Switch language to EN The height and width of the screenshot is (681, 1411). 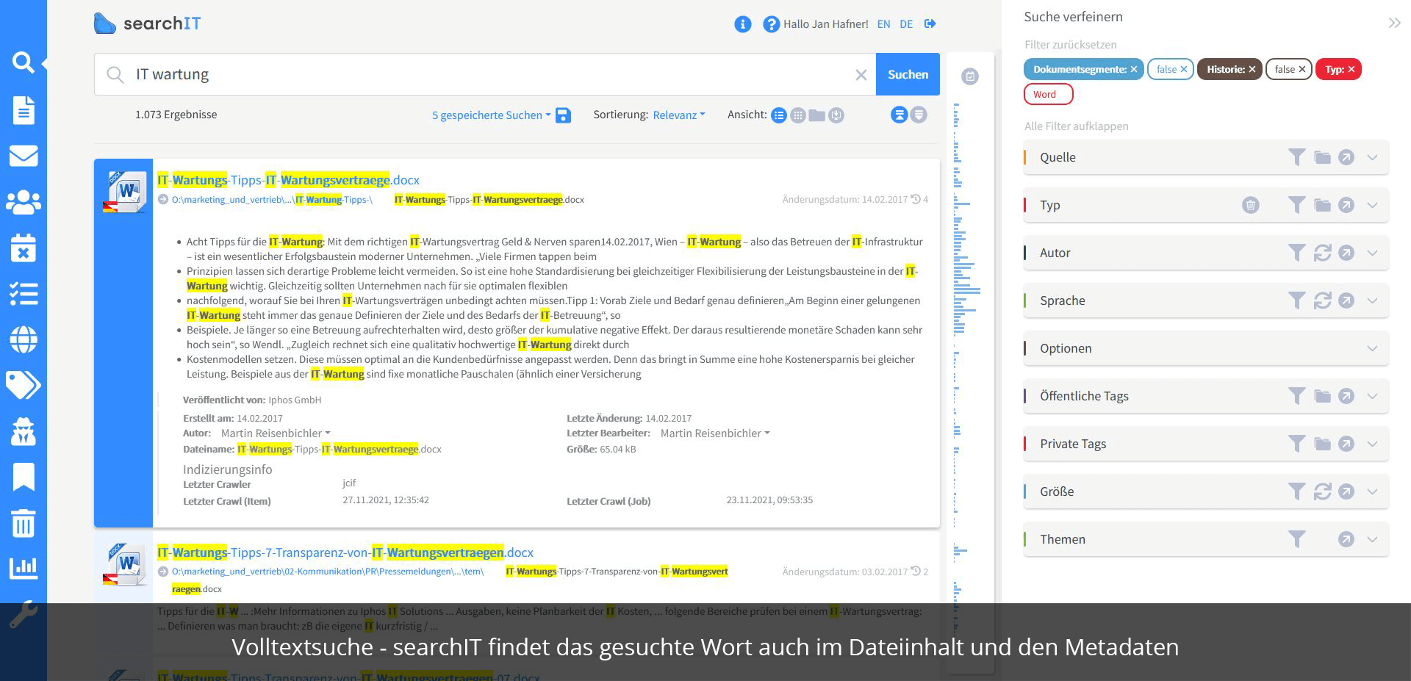pyautogui.click(x=883, y=24)
